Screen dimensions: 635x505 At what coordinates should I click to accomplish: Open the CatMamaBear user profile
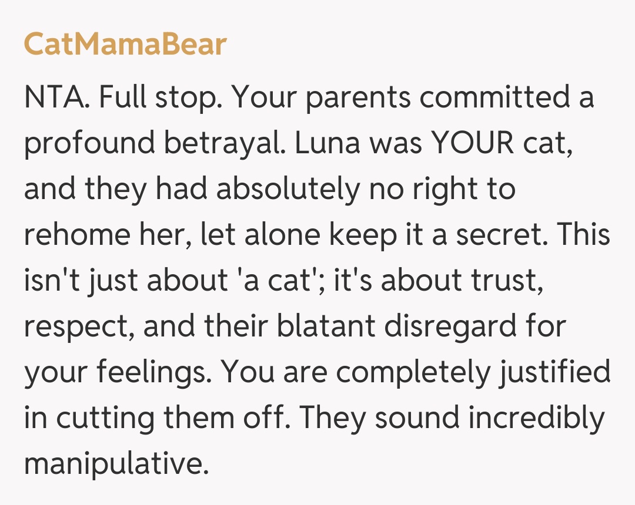pyautogui.click(x=125, y=45)
